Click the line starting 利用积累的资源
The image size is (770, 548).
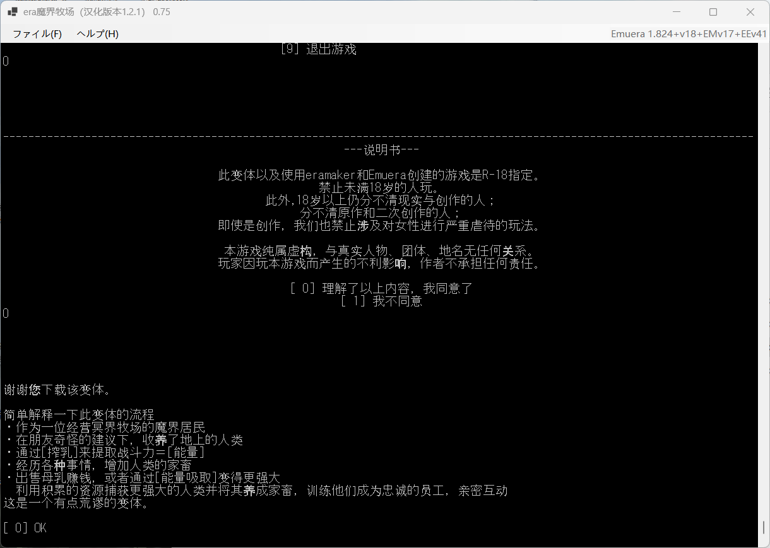click(262, 491)
